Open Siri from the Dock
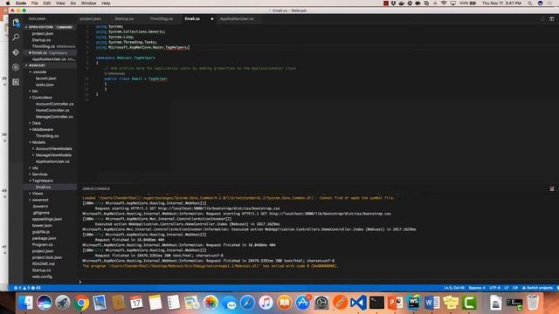559x314 pixels. [45, 303]
